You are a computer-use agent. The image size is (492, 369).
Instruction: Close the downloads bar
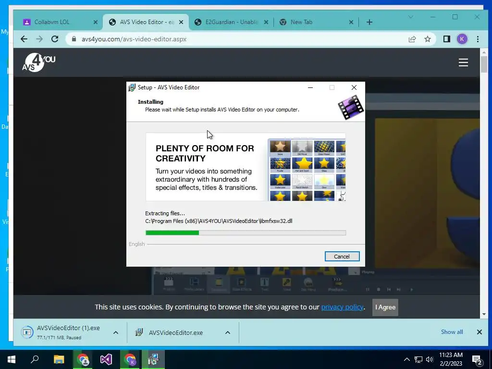pyautogui.click(x=479, y=332)
